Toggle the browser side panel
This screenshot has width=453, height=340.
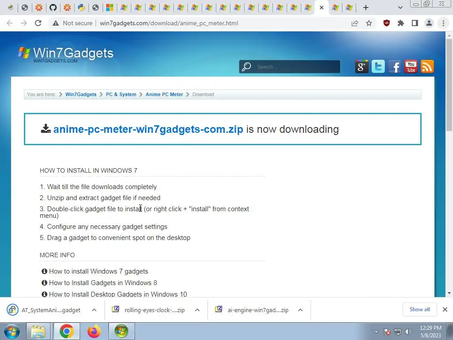coord(415,23)
